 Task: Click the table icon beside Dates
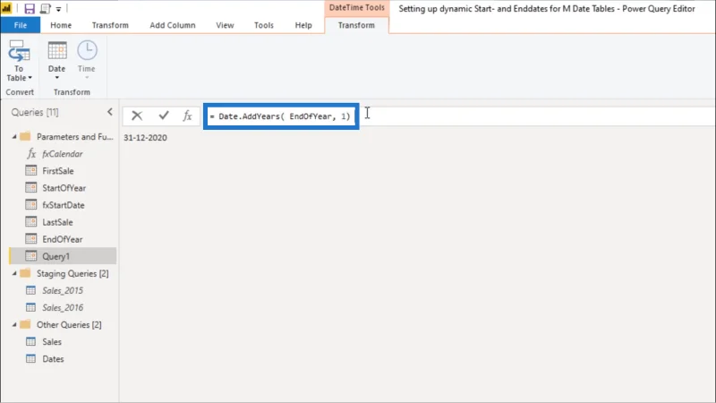[x=31, y=358]
